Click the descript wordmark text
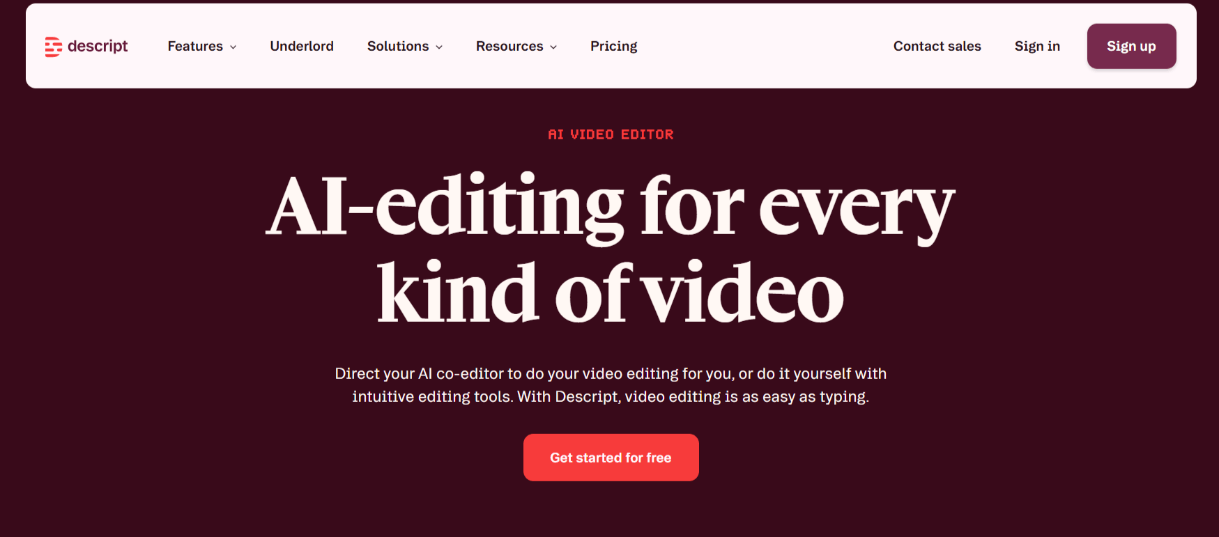 98,46
